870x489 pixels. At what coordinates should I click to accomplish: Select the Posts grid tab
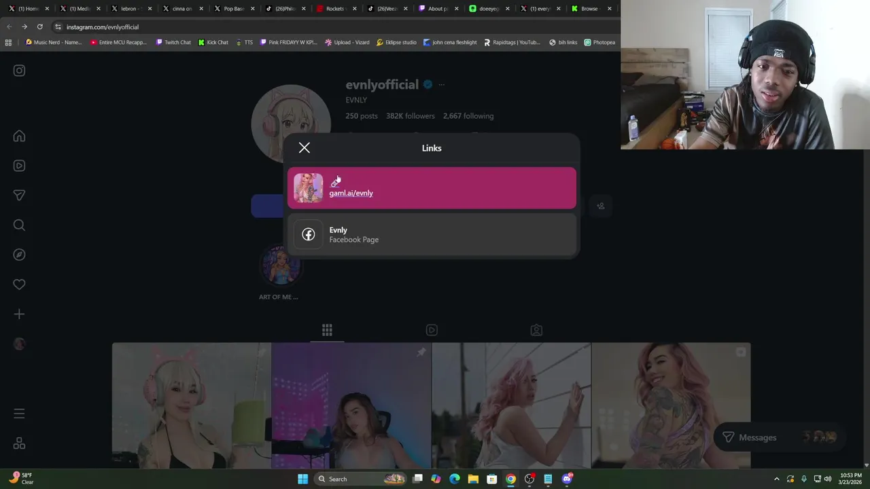[x=327, y=330]
